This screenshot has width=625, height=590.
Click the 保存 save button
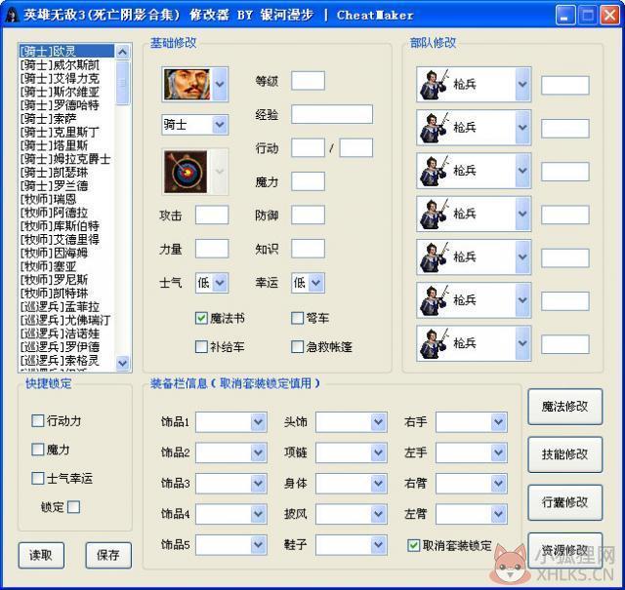pos(108,555)
